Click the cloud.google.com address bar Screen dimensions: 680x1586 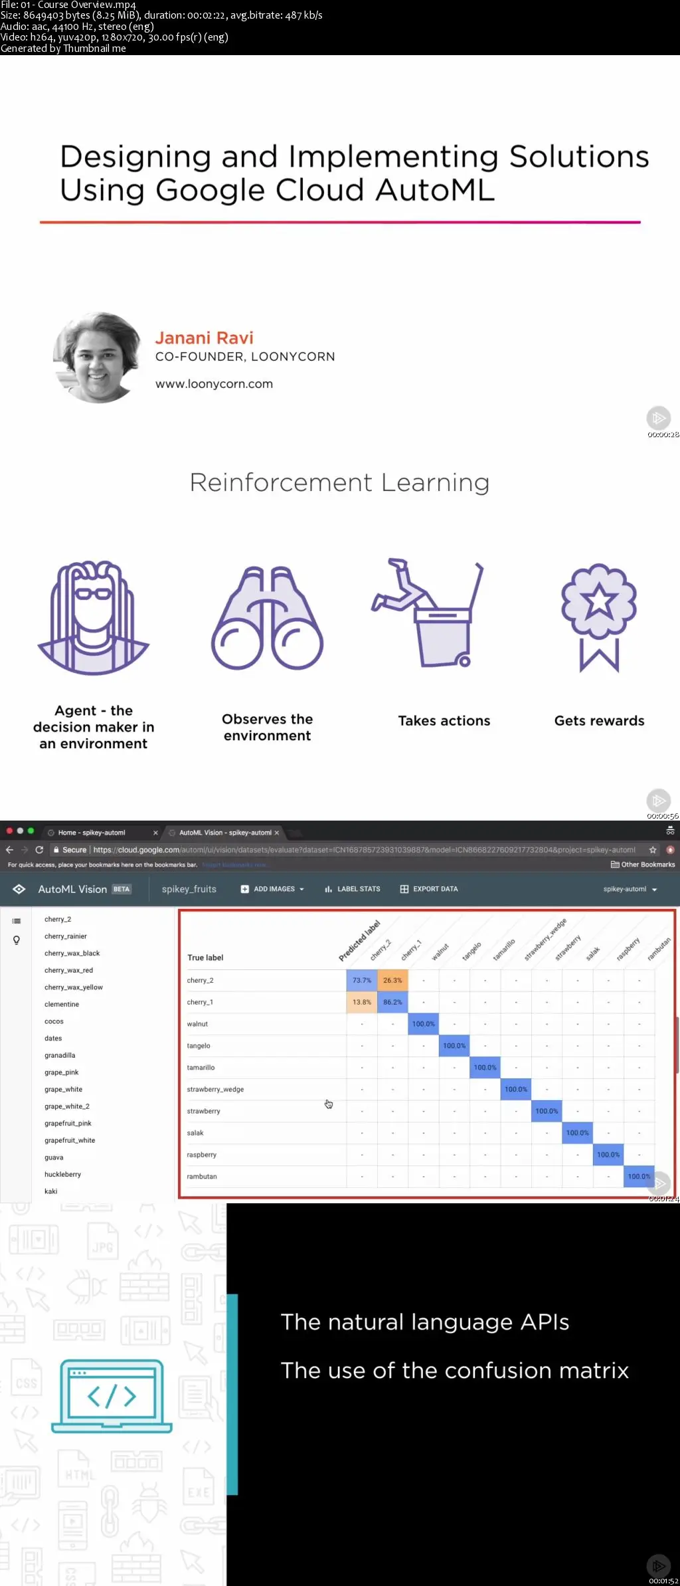[x=364, y=850]
